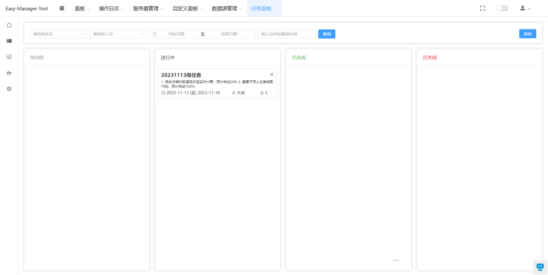
Task: Open the server list icon in the sidebar
Action: 9,41
